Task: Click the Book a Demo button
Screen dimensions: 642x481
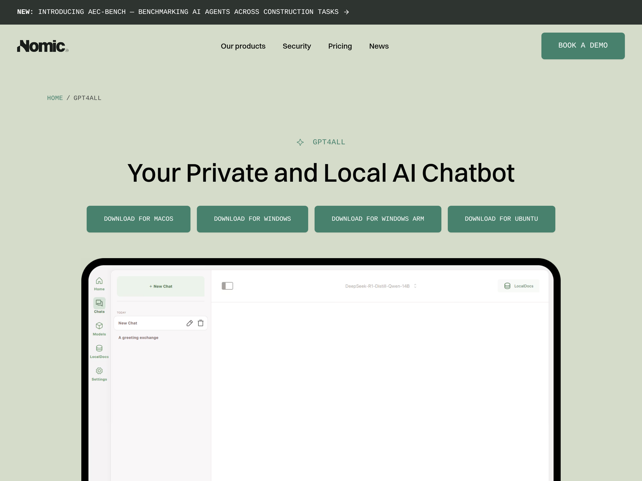Action: [x=583, y=46]
